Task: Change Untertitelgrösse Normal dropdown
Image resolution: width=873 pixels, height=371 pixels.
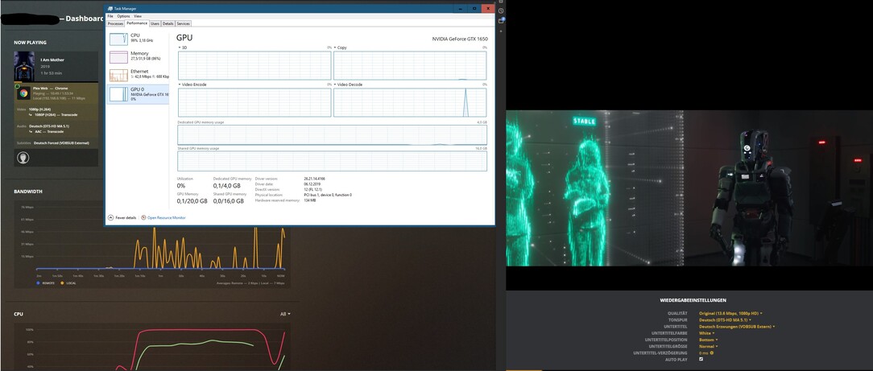Action: click(708, 347)
